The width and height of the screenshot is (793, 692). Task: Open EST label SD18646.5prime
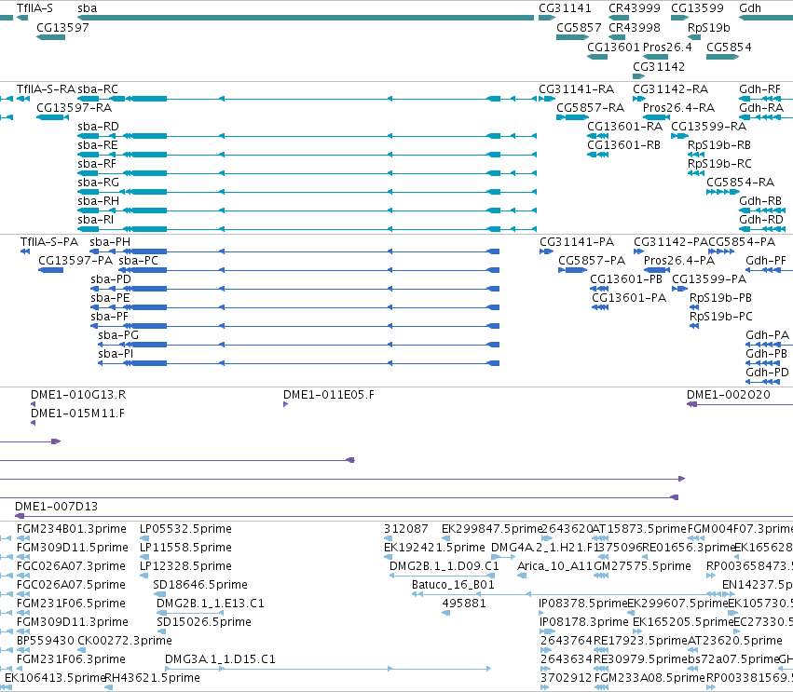[x=200, y=585]
